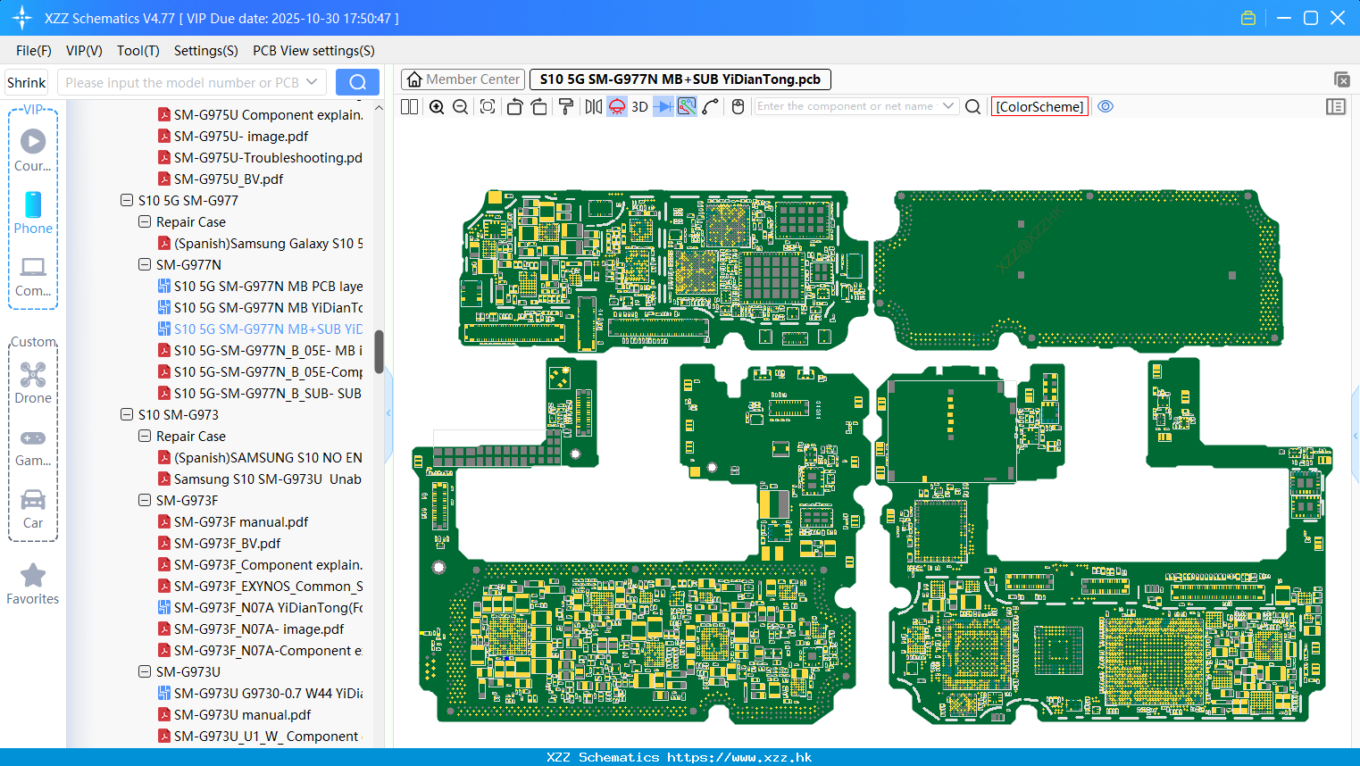
Task: Open the PCB View settings(S) menu
Action: 313,51
